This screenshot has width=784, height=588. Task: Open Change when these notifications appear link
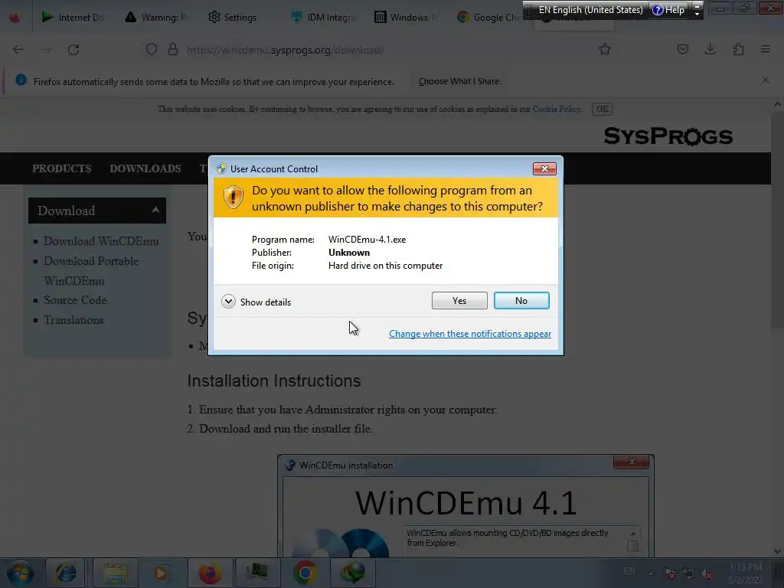click(469, 334)
